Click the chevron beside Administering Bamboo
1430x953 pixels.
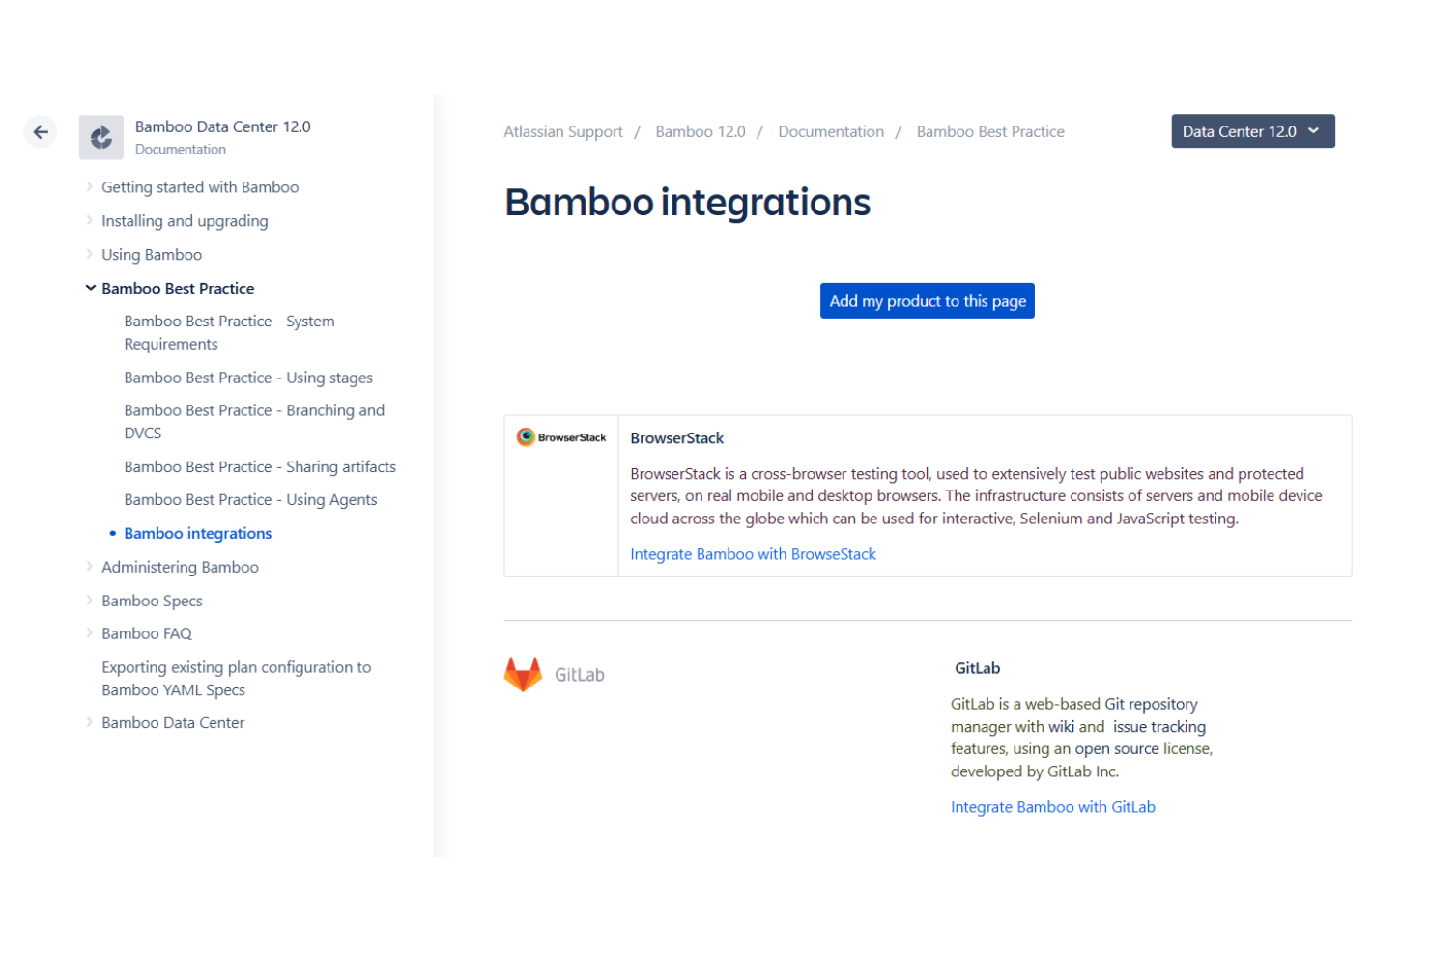(89, 567)
